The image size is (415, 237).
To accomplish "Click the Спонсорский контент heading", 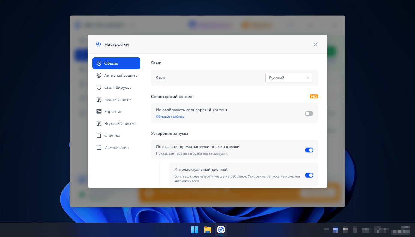I will pyautogui.click(x=173, y=97).
